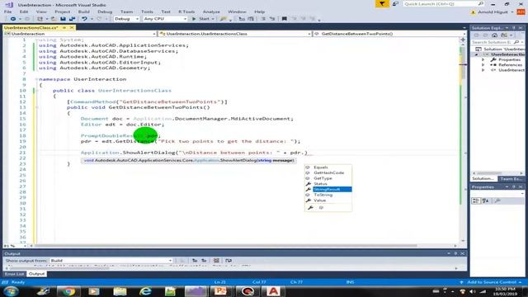Viewport: 528px width, 297px height.
Task: Switch to the Output tab
Action: point(36,274)
